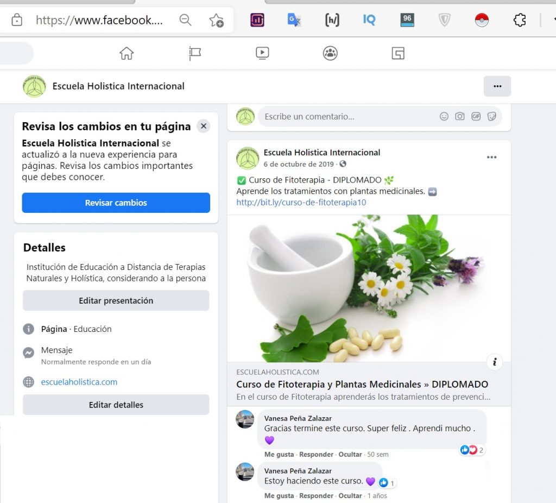Click Editar detalles button
This screenshot has height=503, width=556.
[116, 405]
